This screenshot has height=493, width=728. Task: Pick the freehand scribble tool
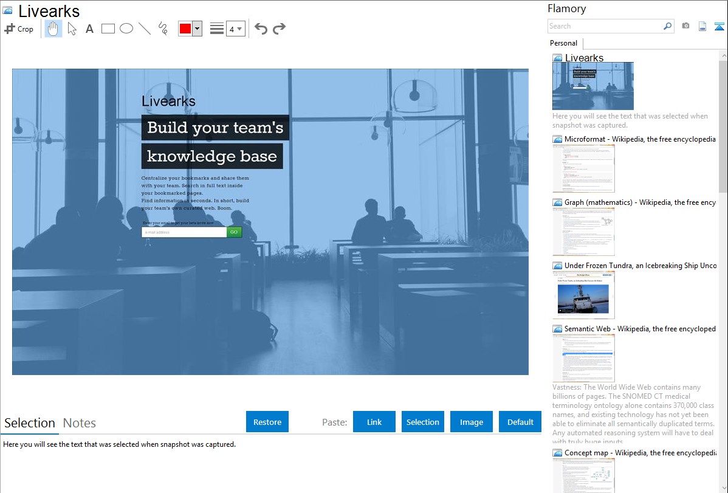tap(163, 29)
